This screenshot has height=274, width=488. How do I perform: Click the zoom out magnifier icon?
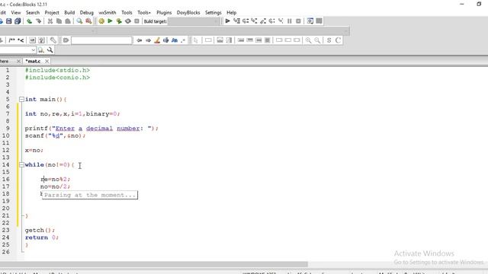(x=317, y=40)
